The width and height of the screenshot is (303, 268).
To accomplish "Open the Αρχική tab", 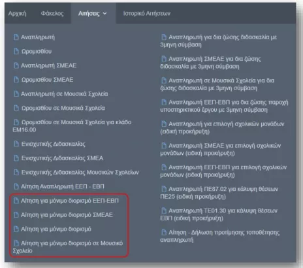I will coord(17,14).
